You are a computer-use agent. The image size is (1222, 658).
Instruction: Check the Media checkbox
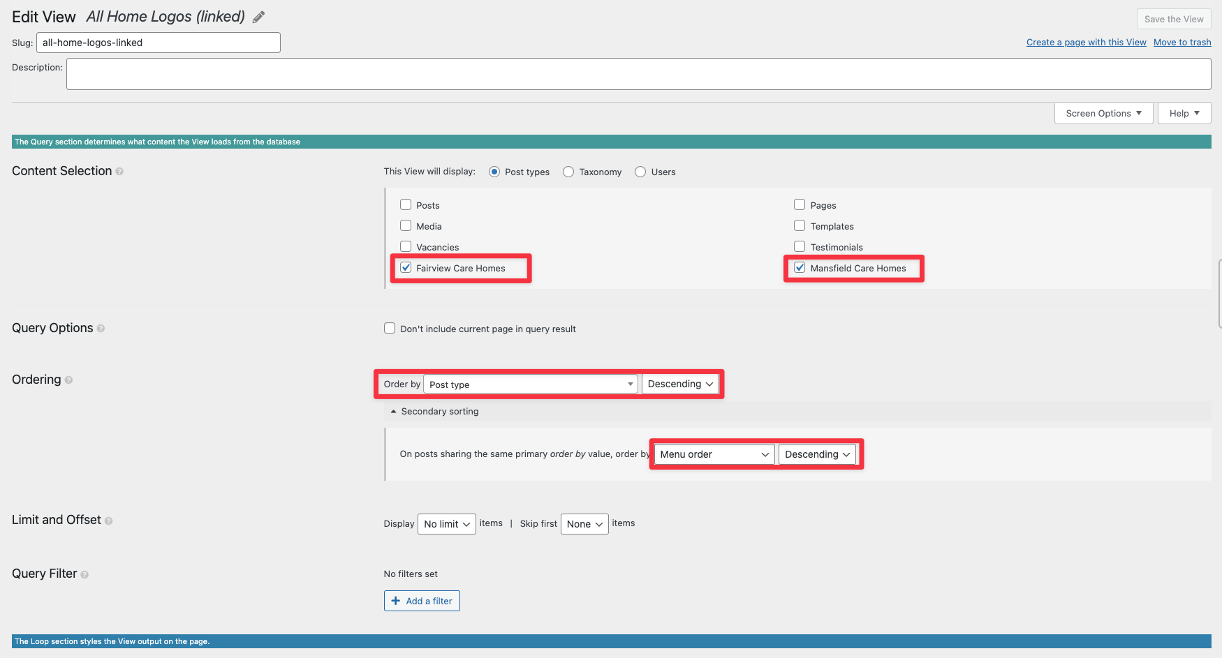pyautogui.click(x=406, y=225)
